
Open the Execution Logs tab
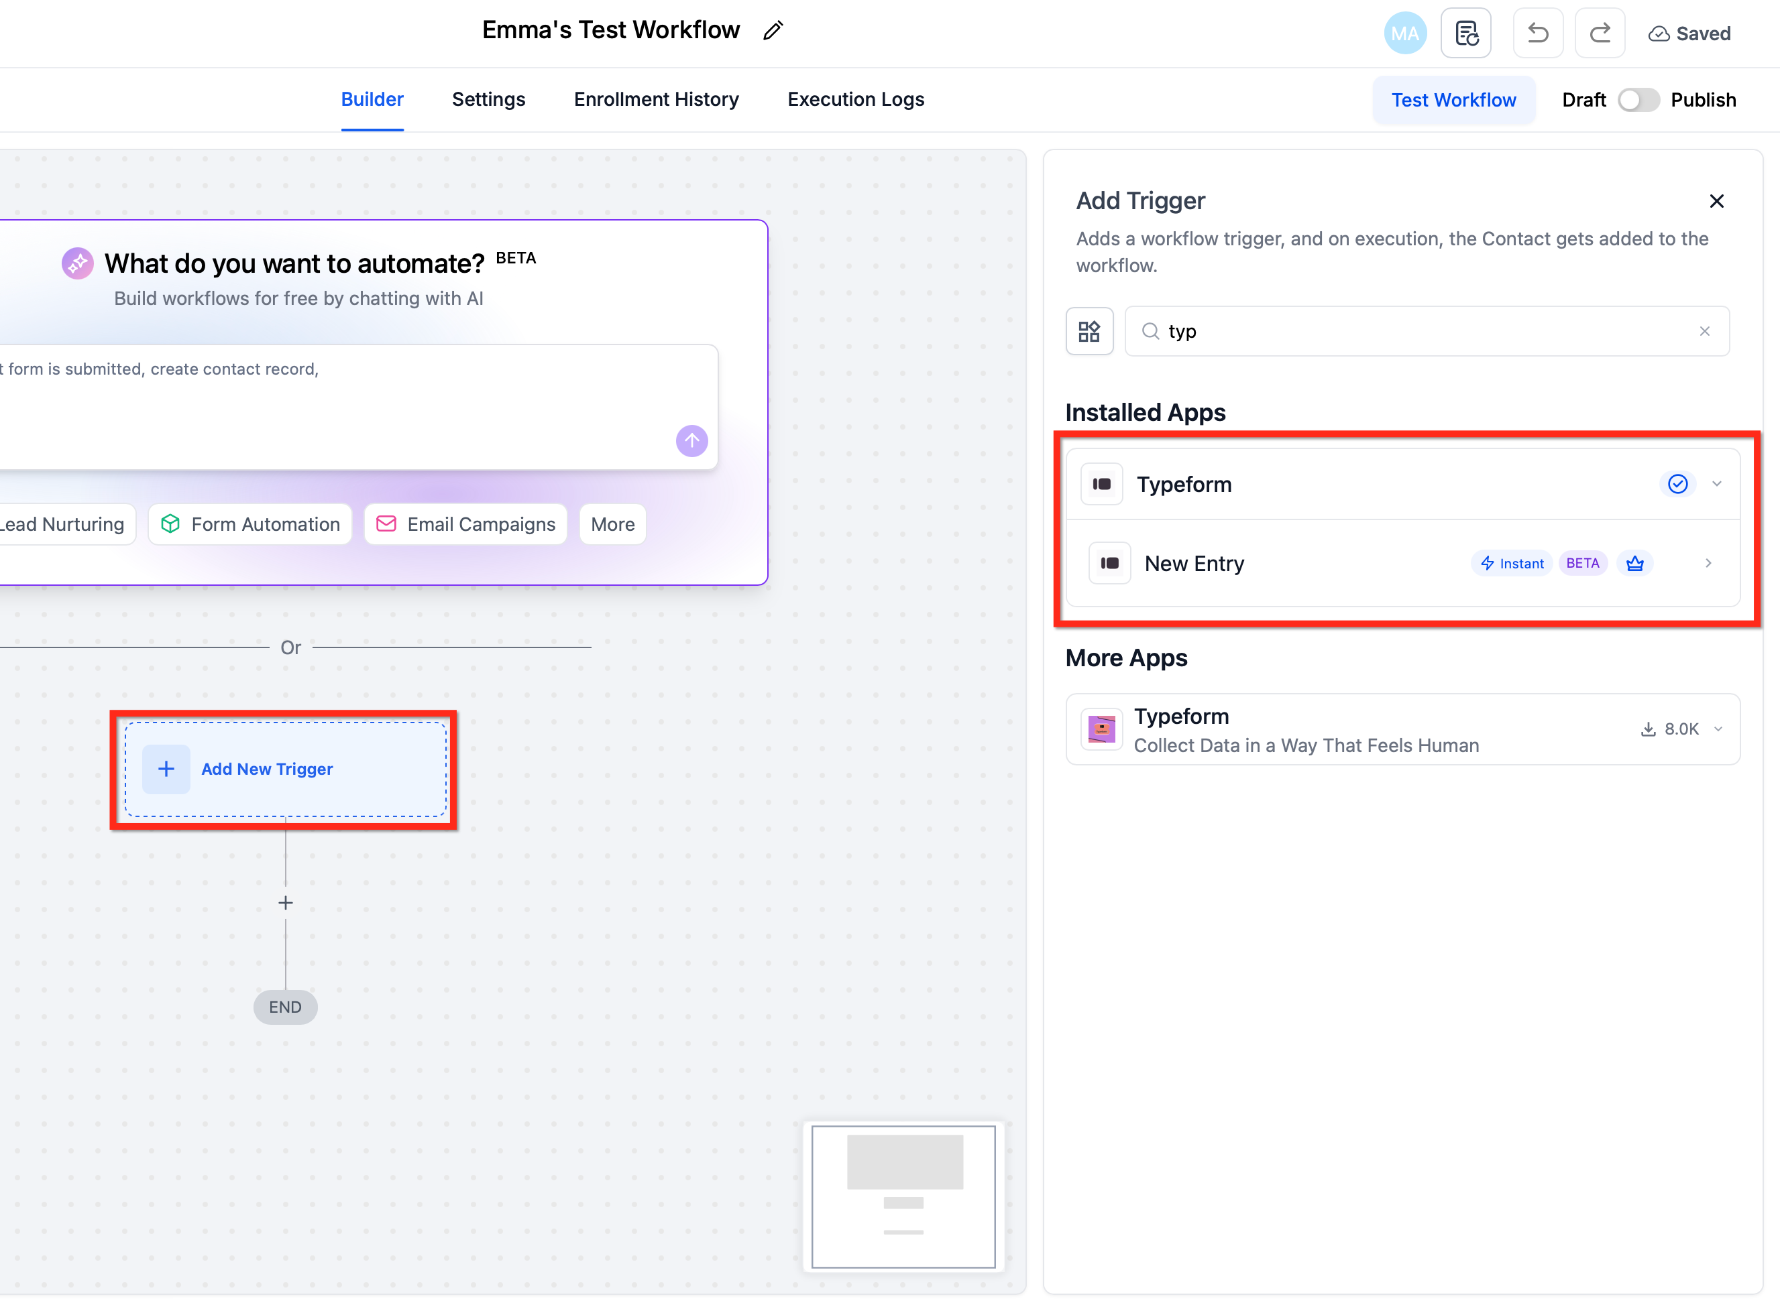click(x=855, y=99)
